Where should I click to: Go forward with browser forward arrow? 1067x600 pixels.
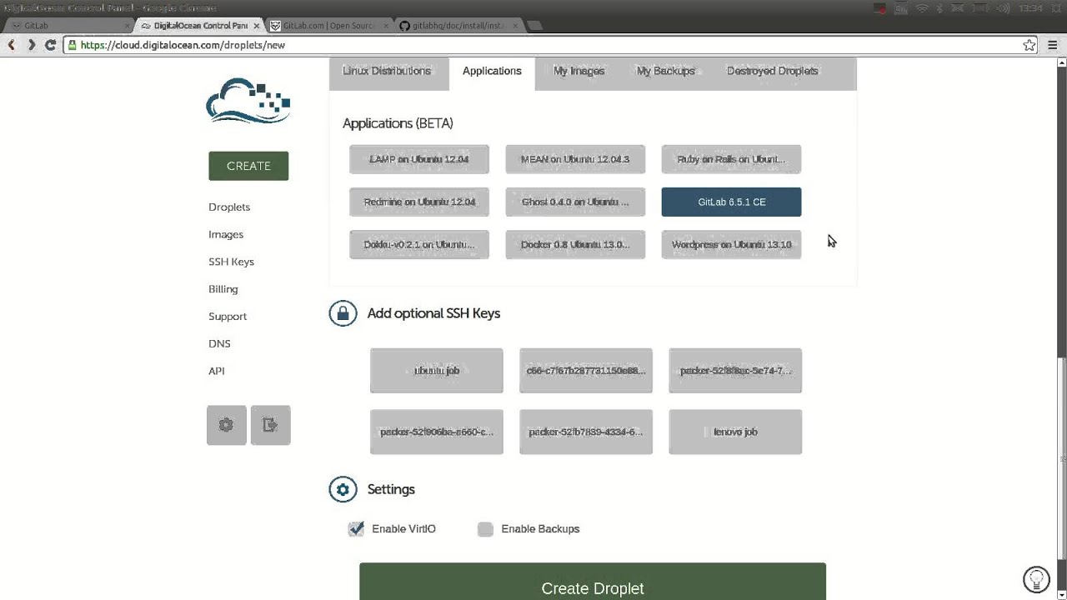(31, 45)
